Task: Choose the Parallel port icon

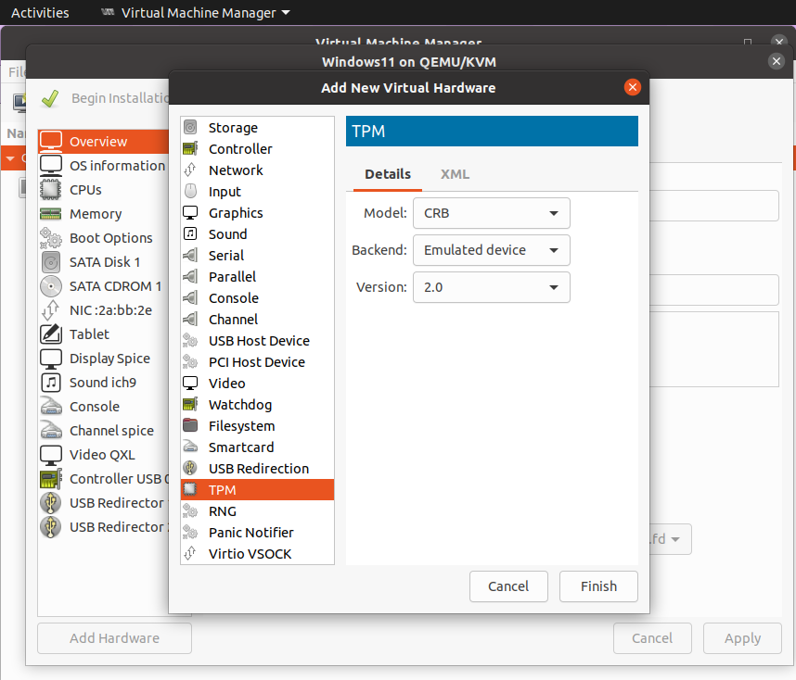Action: tap(190, 276)
